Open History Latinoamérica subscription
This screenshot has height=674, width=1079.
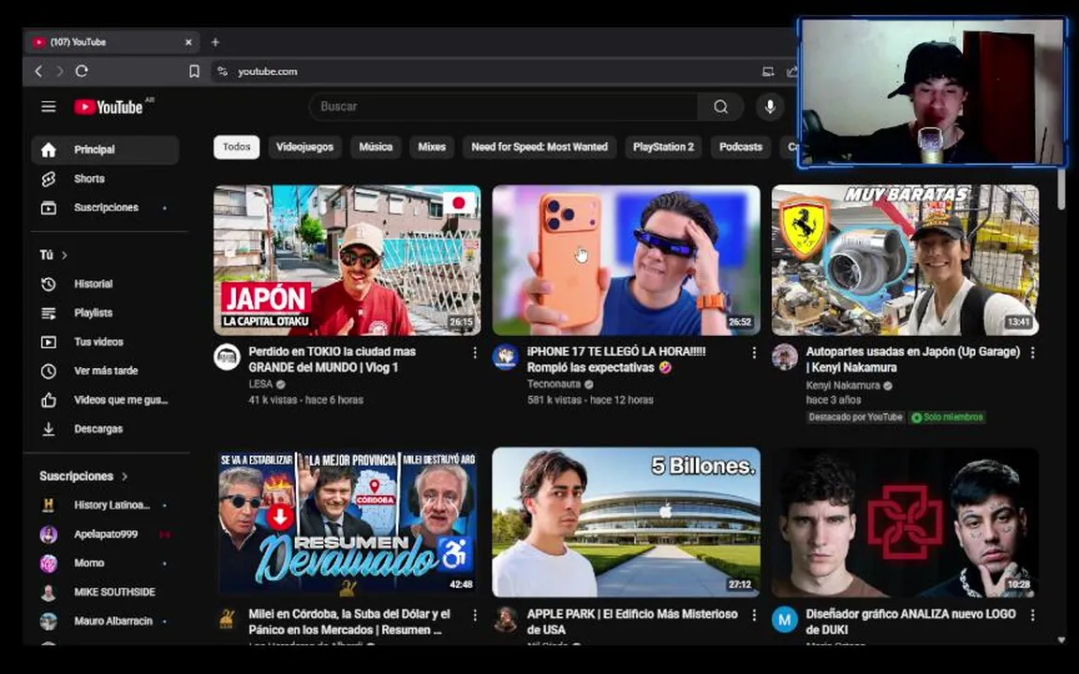coord(105,505)
